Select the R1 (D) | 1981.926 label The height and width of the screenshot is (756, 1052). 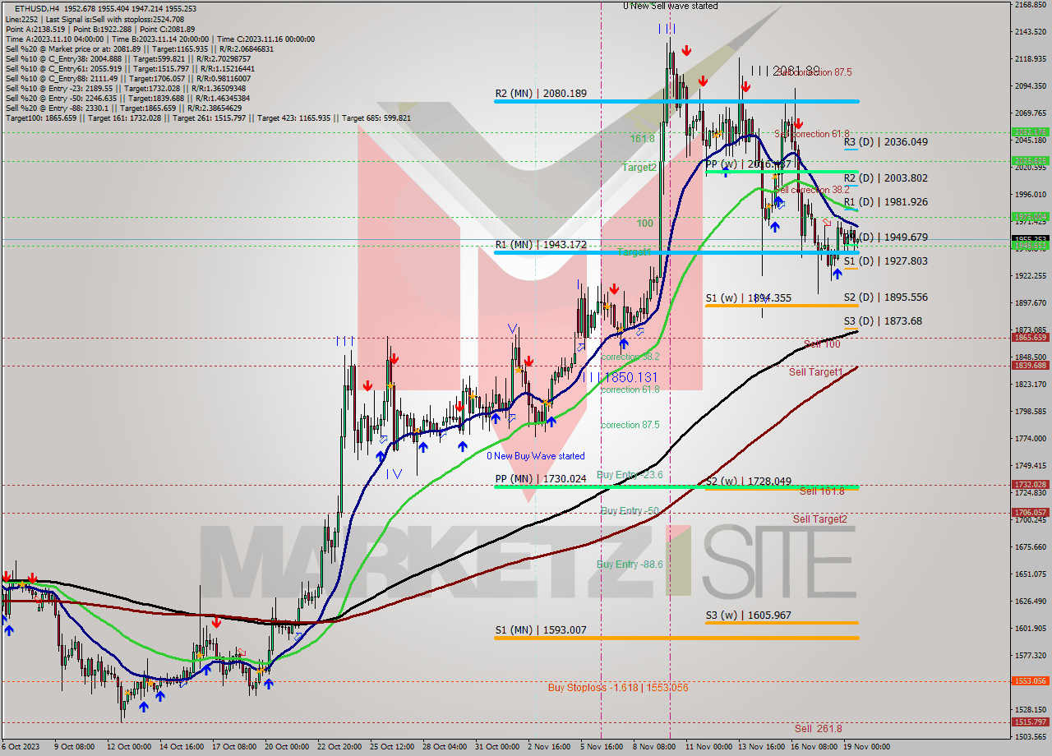point(886,202)
